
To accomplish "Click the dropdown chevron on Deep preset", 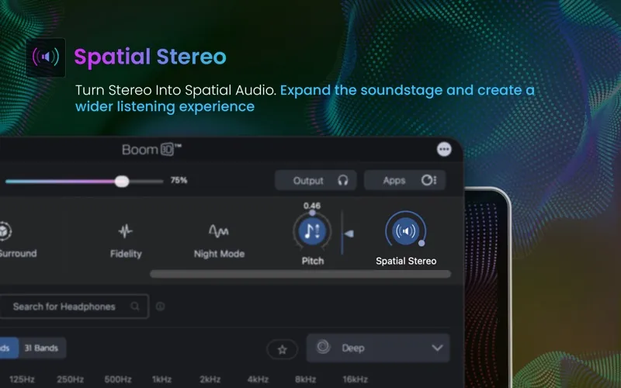I will pyautogui.click(x=437, y=348).
